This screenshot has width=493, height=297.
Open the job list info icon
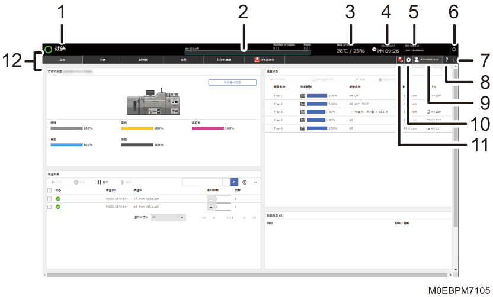coord(245,182)
